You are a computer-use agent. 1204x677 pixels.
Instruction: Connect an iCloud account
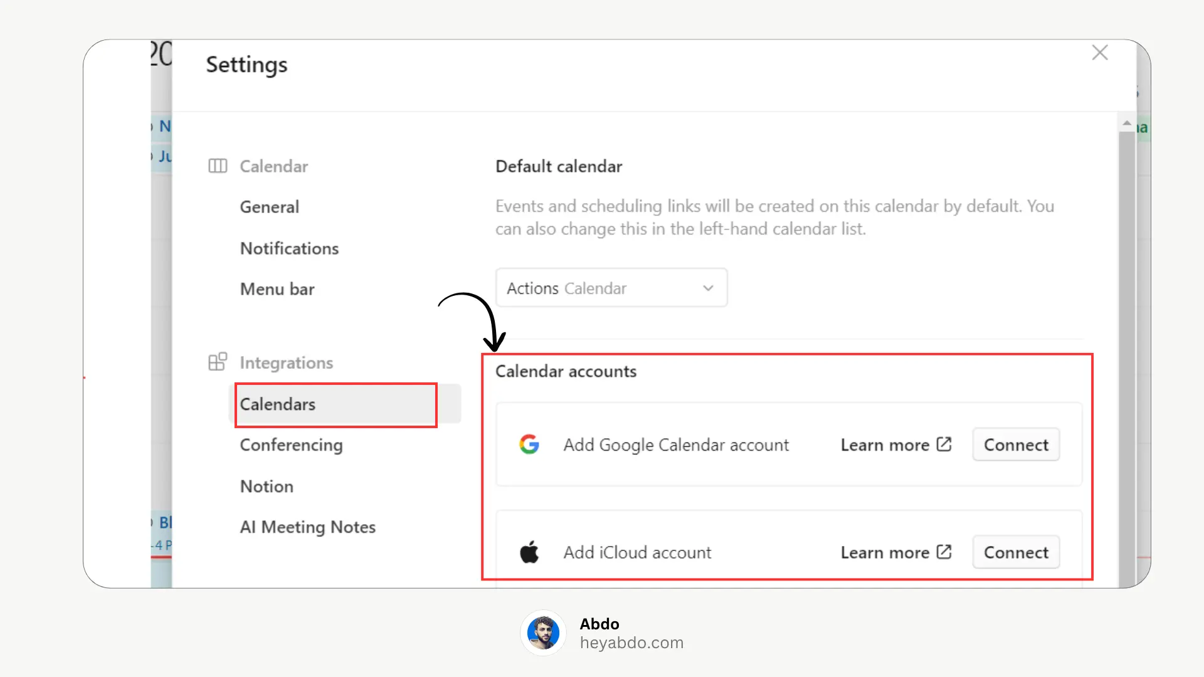pos(1016,552)
